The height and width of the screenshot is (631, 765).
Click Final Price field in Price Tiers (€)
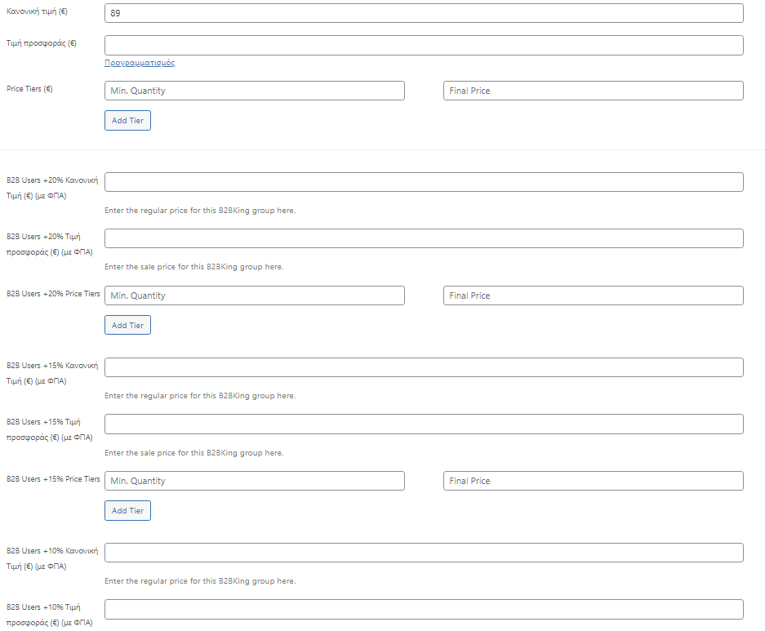pyautogui.click(x=594, y=91)
